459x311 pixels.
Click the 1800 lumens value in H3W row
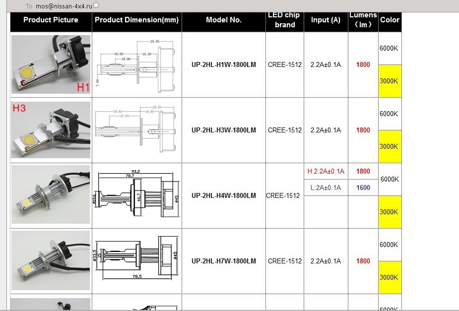[x=363, y=130]
